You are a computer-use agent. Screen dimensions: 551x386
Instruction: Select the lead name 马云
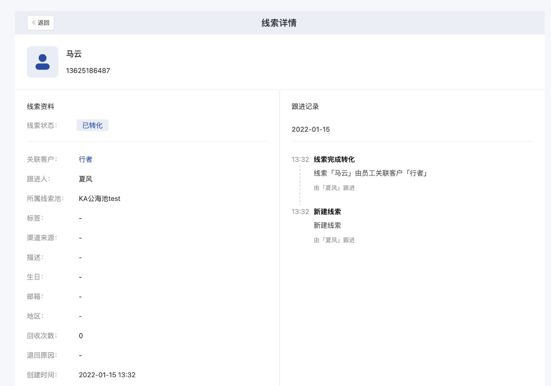[x=74, y=54]
